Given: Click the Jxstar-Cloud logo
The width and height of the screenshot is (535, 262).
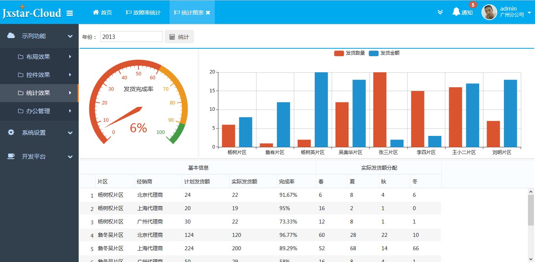Looking at the screenshot, I should [x=31, y=12].
